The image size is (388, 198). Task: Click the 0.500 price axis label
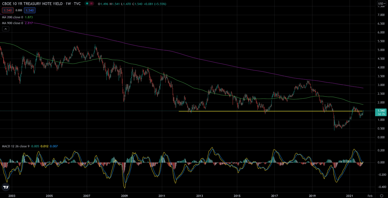coord(381,128)
